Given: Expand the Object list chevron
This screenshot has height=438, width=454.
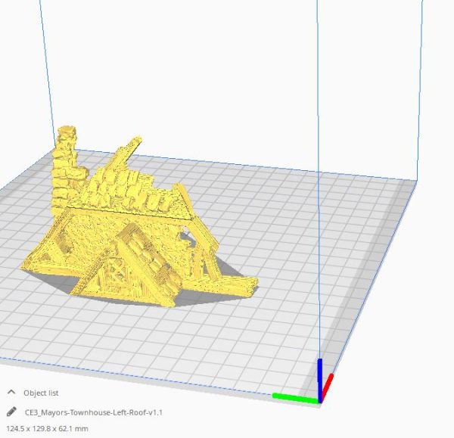Looking at the screenshot, I should click(x=11, y=393).
